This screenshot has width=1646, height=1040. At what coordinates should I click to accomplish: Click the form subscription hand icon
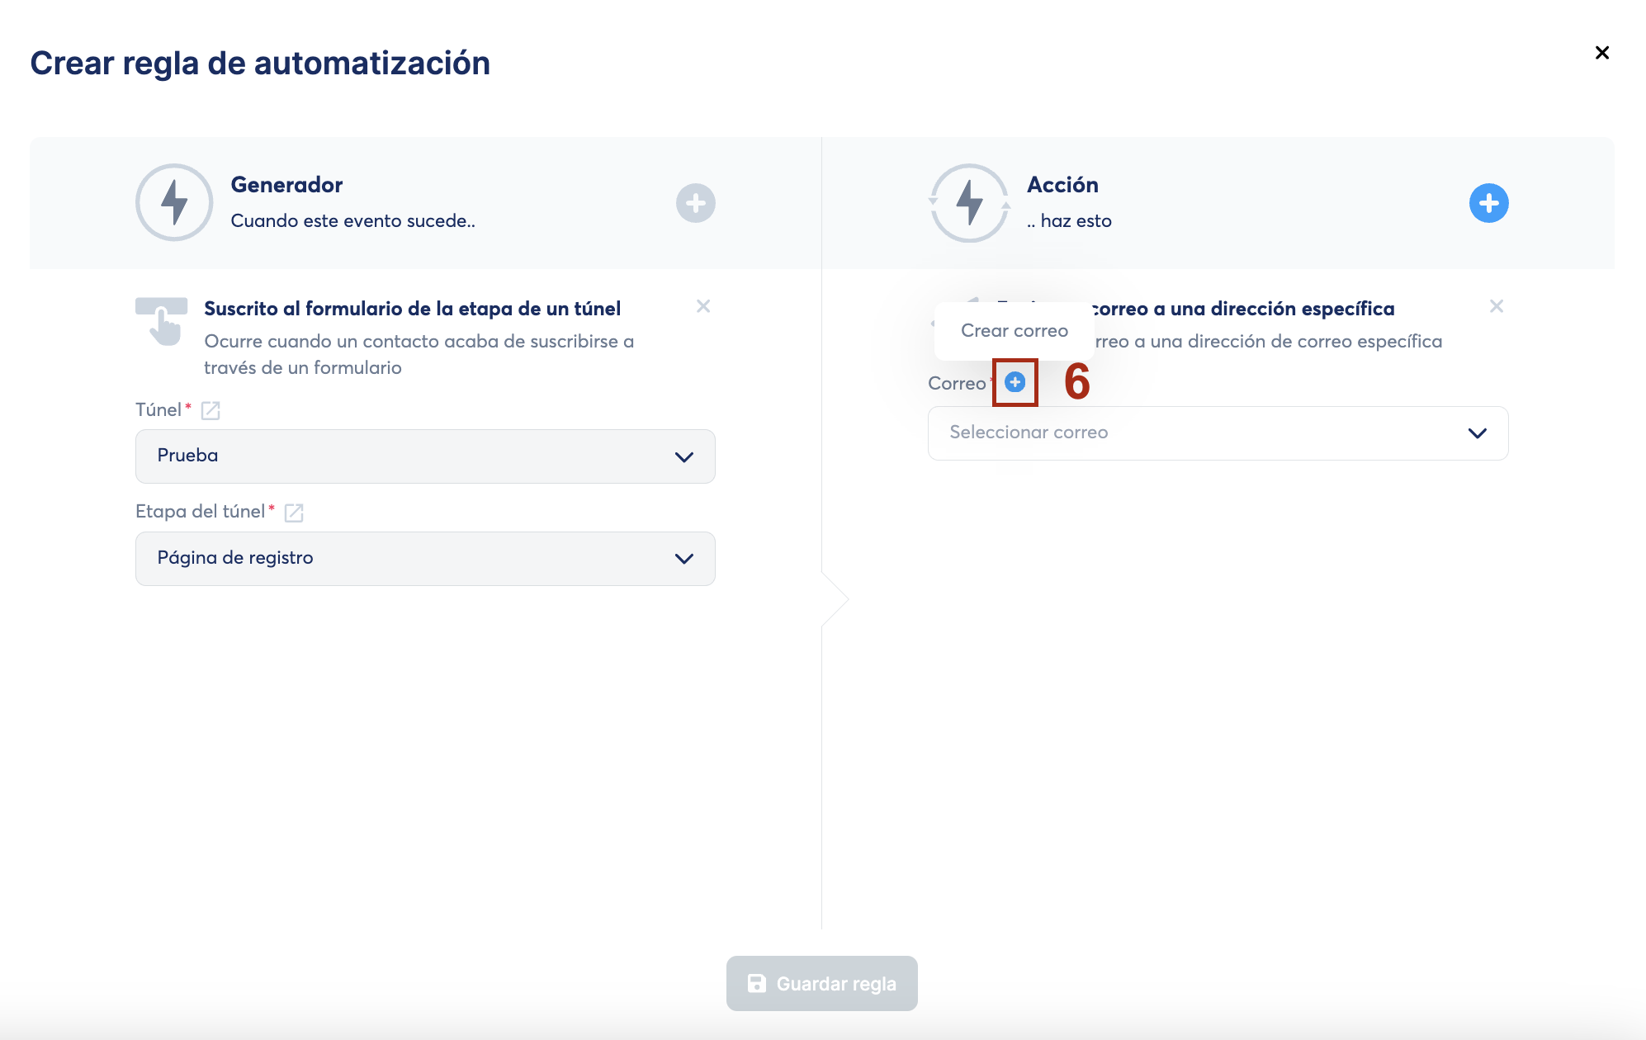(x=162, y=321)
